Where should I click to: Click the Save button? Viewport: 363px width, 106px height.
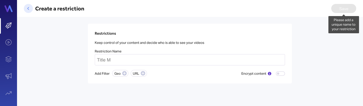pos(344,8)
